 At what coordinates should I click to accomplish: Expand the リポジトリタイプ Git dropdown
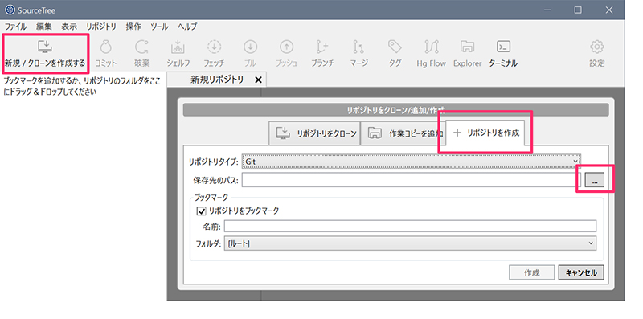[412, 162]
